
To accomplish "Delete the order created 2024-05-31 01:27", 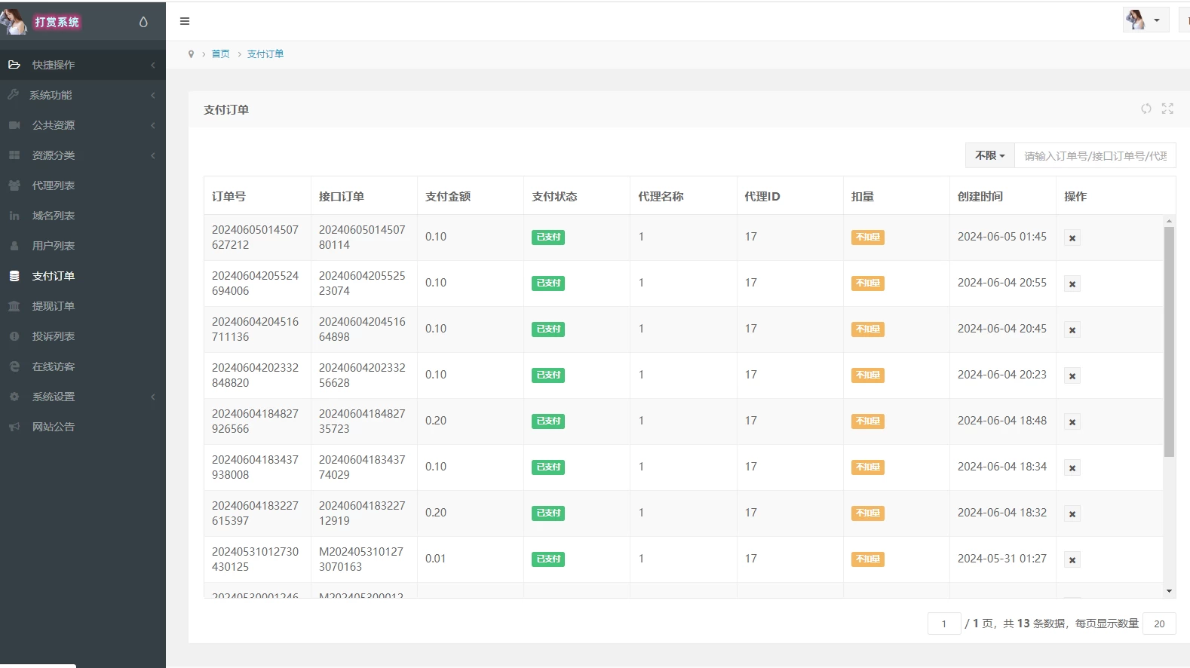I will [1072, 559].
